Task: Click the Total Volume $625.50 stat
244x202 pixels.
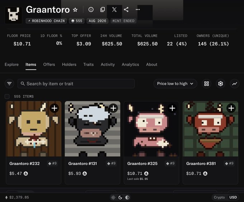Action: tap(145, 40)
